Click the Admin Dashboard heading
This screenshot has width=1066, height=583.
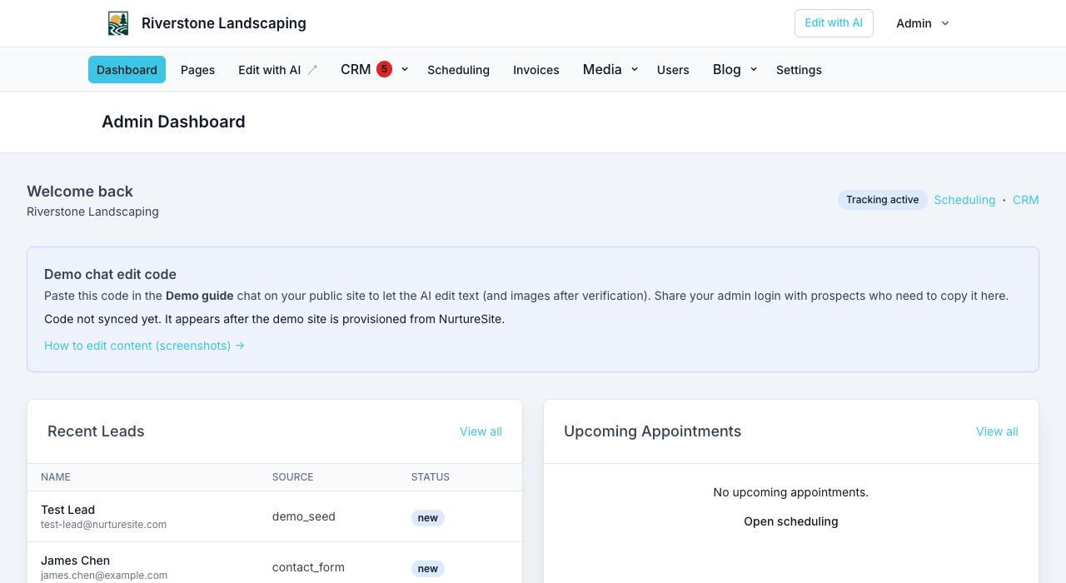pyautogui.click(x=173, y=122)
